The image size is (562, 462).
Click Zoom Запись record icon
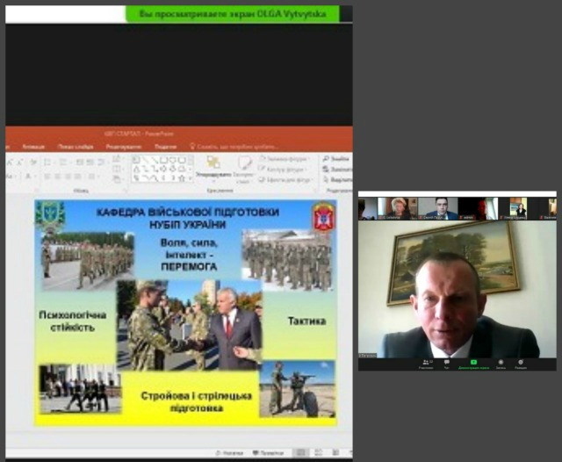point(501,364)
